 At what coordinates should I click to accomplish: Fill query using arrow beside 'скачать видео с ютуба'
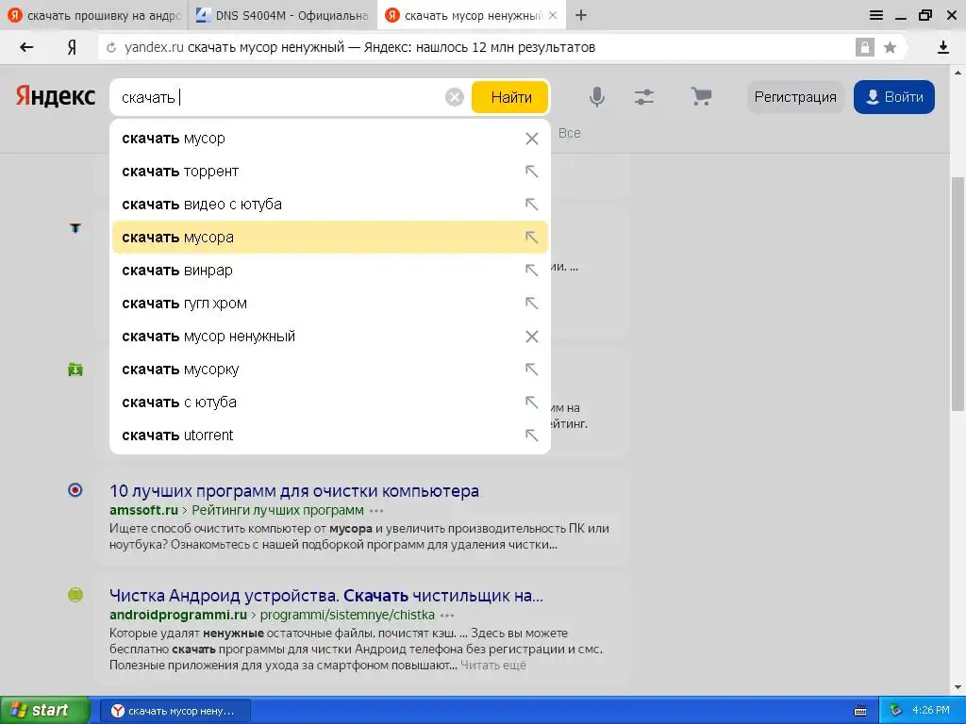pos(532,205)
